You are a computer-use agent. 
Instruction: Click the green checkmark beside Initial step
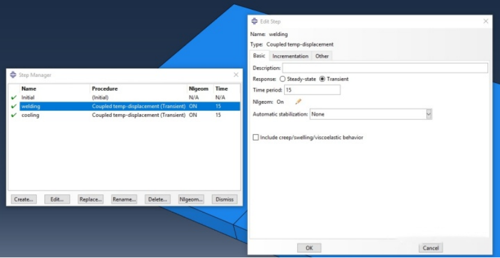(x=14, y=97)
